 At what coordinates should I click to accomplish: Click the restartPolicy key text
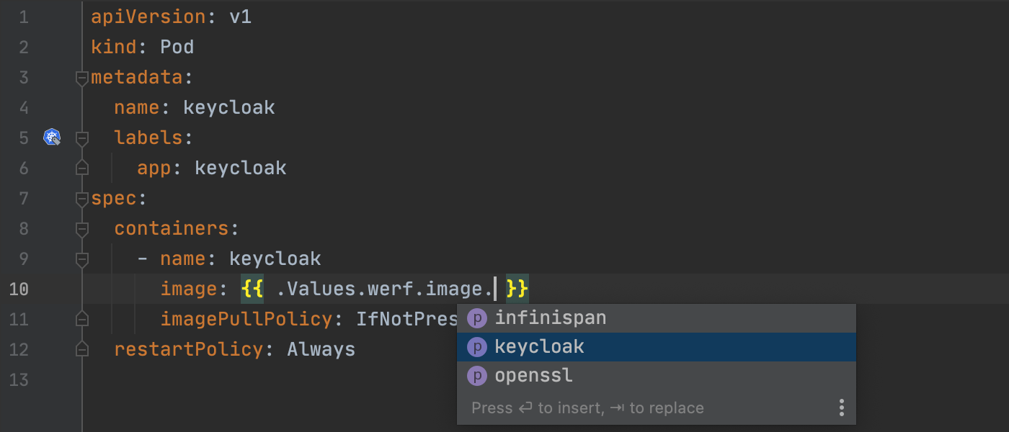tap(189, 350)
